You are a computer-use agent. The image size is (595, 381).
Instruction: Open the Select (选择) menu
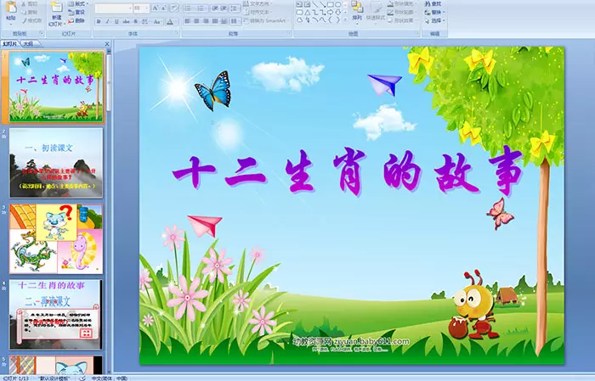(434, 20)
